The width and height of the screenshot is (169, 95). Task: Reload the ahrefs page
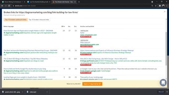pos(9,6)
